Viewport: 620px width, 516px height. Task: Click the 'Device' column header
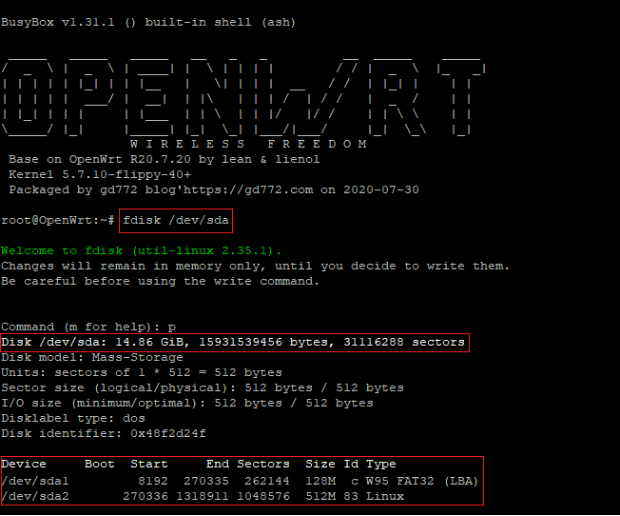[x=24, y=464]
